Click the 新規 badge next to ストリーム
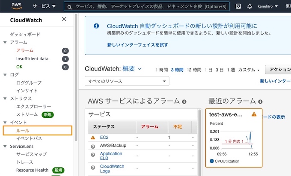The width and height of the screenshot is (291, 176). click(48, 114)
